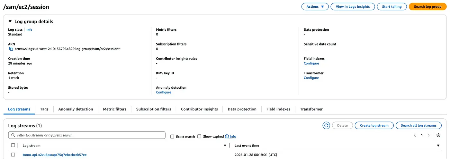Click Configure under Anomaly detection
Image resolution: width=450 pixels, height=159 pixels.
(164, 92)
